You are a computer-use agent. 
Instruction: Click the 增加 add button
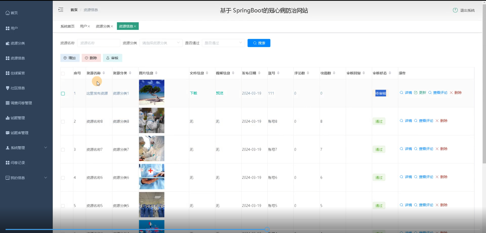point(70,58)
